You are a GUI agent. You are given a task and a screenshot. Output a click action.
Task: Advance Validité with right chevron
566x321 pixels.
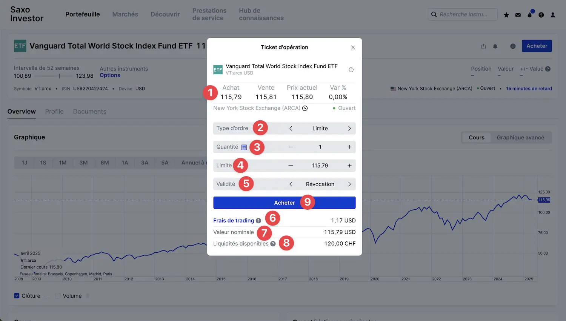click(x=349, y=184)
